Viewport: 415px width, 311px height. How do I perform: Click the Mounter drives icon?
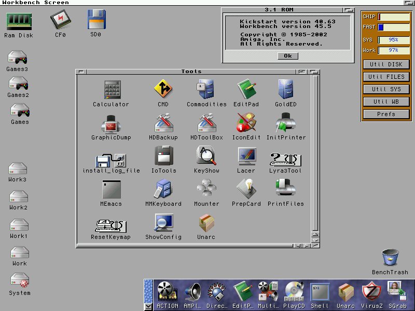(x=206, y=188)
